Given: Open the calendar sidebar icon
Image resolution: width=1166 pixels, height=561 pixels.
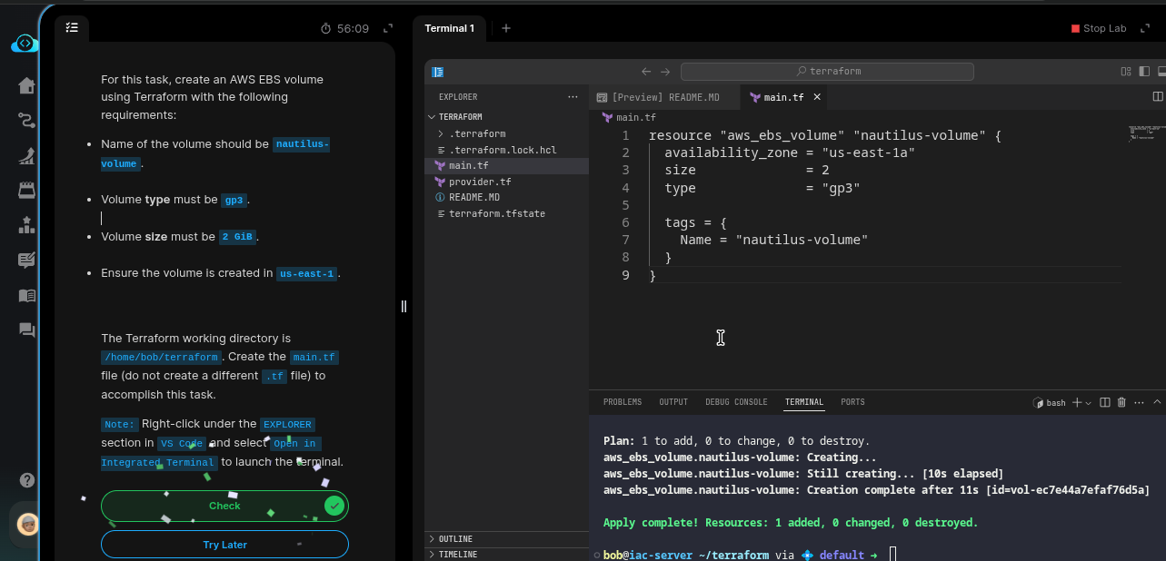Looking at the screenshot, I should [x=26, y=191].
